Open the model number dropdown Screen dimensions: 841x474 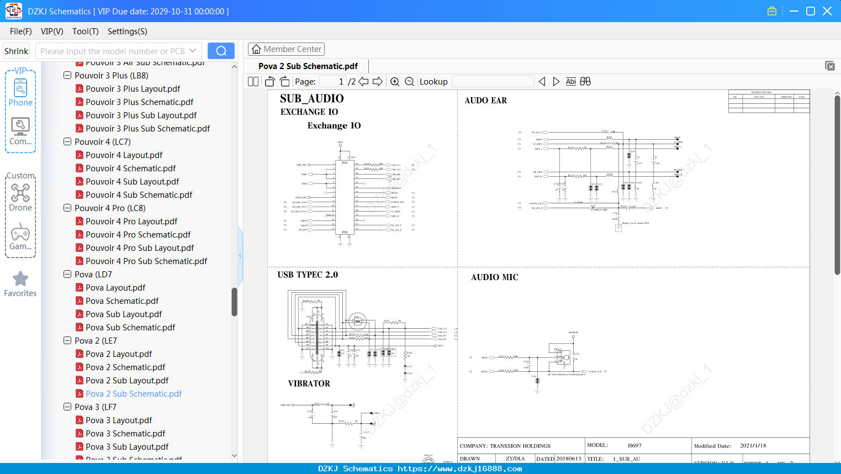pyautogui.click(x=193, y=51)
